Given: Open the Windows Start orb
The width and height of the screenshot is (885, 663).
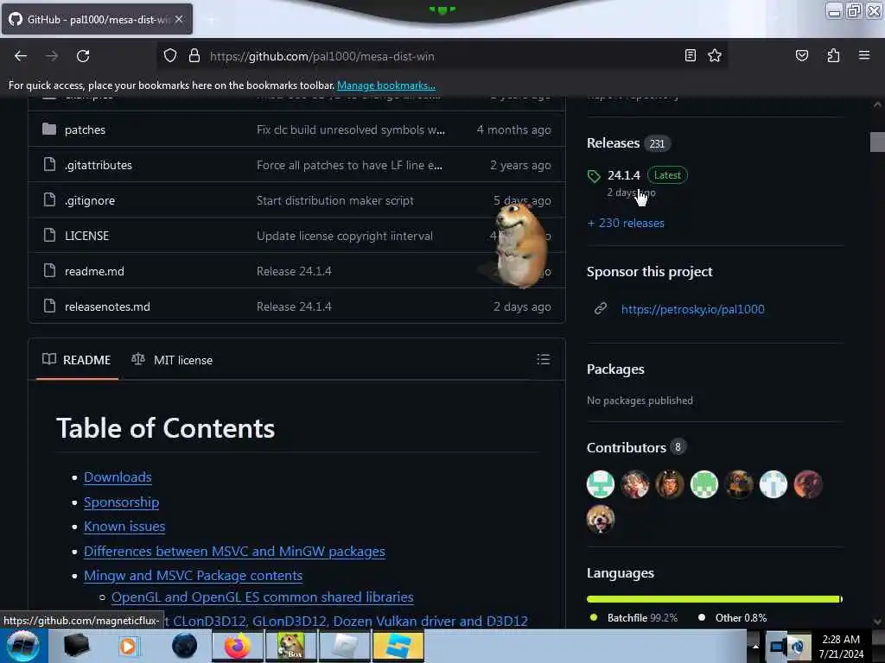Looking at the screenshot, I should point(22,646).
